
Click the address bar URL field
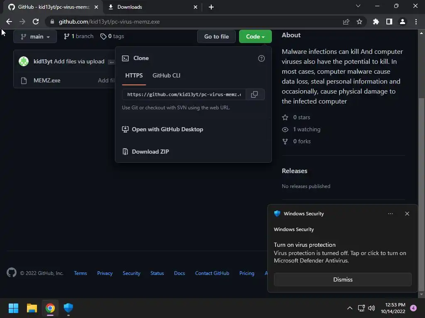click(195, 22)
